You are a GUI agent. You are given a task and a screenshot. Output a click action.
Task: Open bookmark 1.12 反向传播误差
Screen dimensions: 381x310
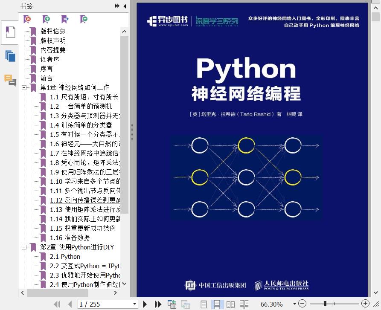[x=85, y=200]
